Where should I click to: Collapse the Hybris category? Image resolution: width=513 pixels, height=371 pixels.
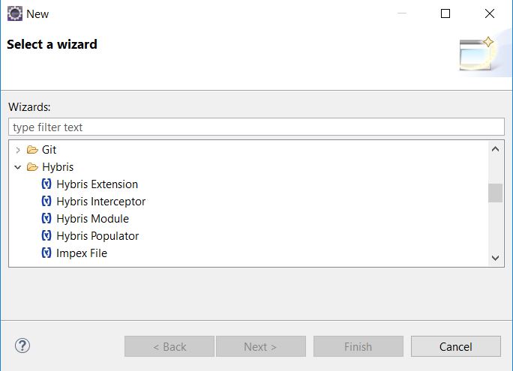coord(18,167)
